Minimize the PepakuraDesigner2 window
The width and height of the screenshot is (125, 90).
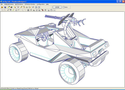118,1
